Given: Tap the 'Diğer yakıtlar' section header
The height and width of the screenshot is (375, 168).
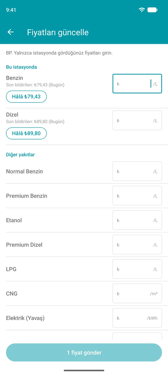Looking at the screenshot, I should click(x=20, y=155).
